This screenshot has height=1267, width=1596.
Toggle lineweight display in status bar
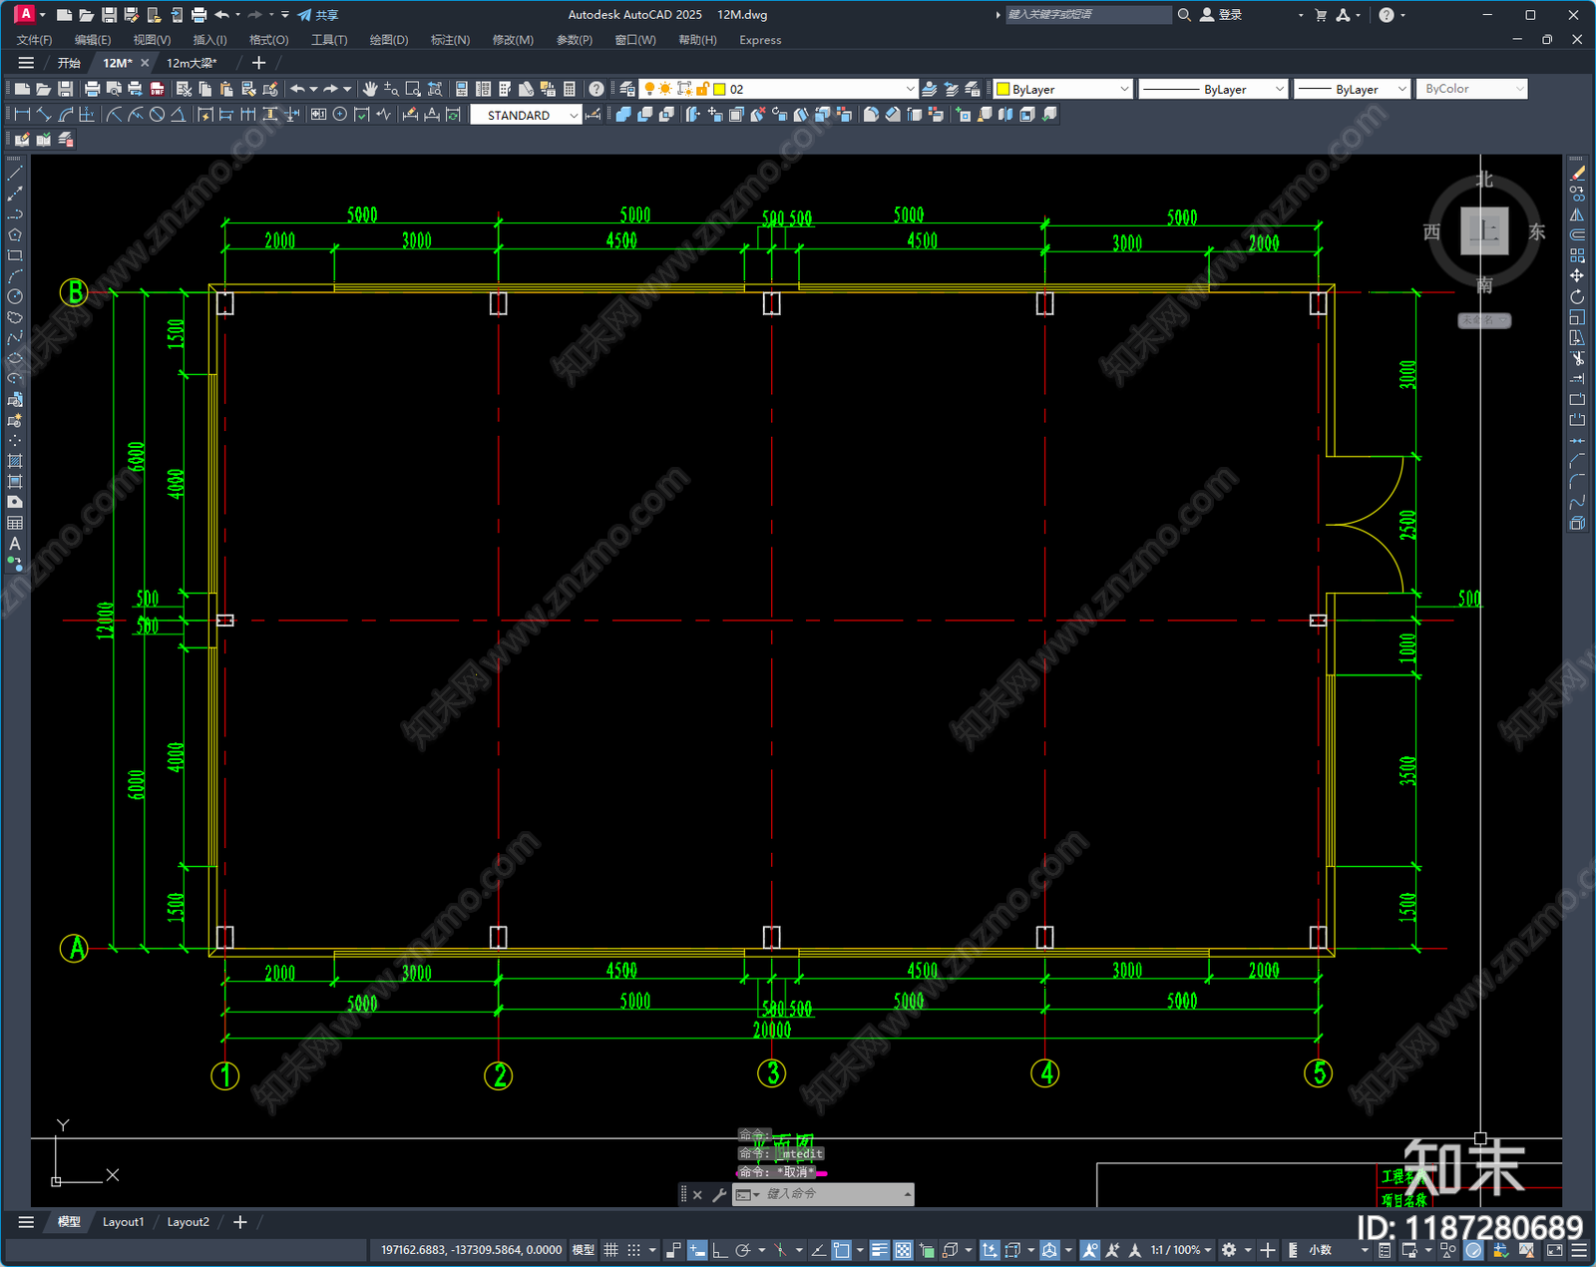pyautogui.click(x=879, y=1250)
